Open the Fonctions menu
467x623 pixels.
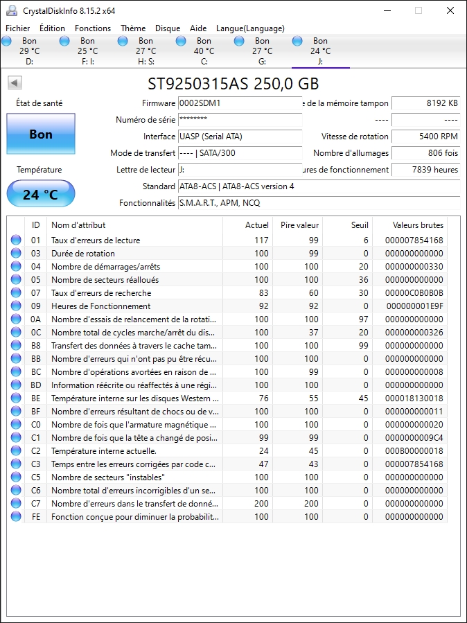[x=93, y=28]
